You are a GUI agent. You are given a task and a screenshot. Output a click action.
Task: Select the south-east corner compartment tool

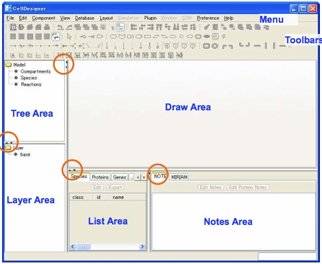(248, 44)
